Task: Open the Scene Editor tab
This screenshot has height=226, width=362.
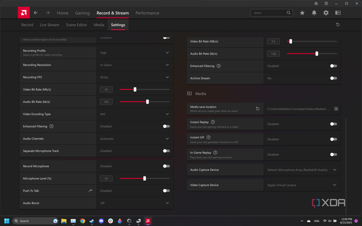Action: tap(76, 25)
